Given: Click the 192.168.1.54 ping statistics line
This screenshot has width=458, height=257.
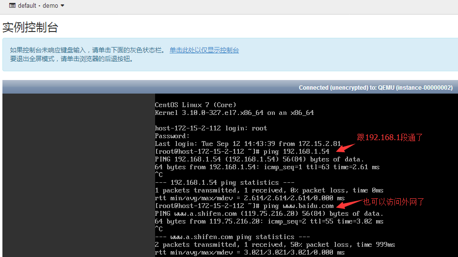Looking at the screenshot, I should click(x=217, y=182).
